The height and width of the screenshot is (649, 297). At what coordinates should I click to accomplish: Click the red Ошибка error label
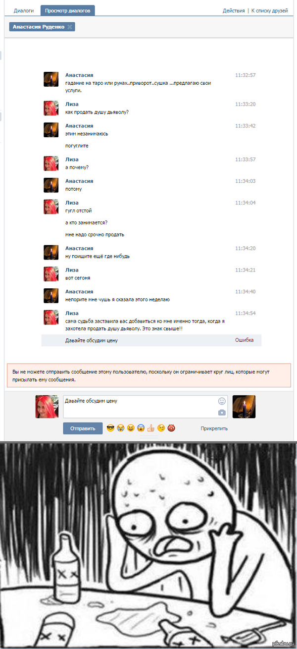[245, 340]
